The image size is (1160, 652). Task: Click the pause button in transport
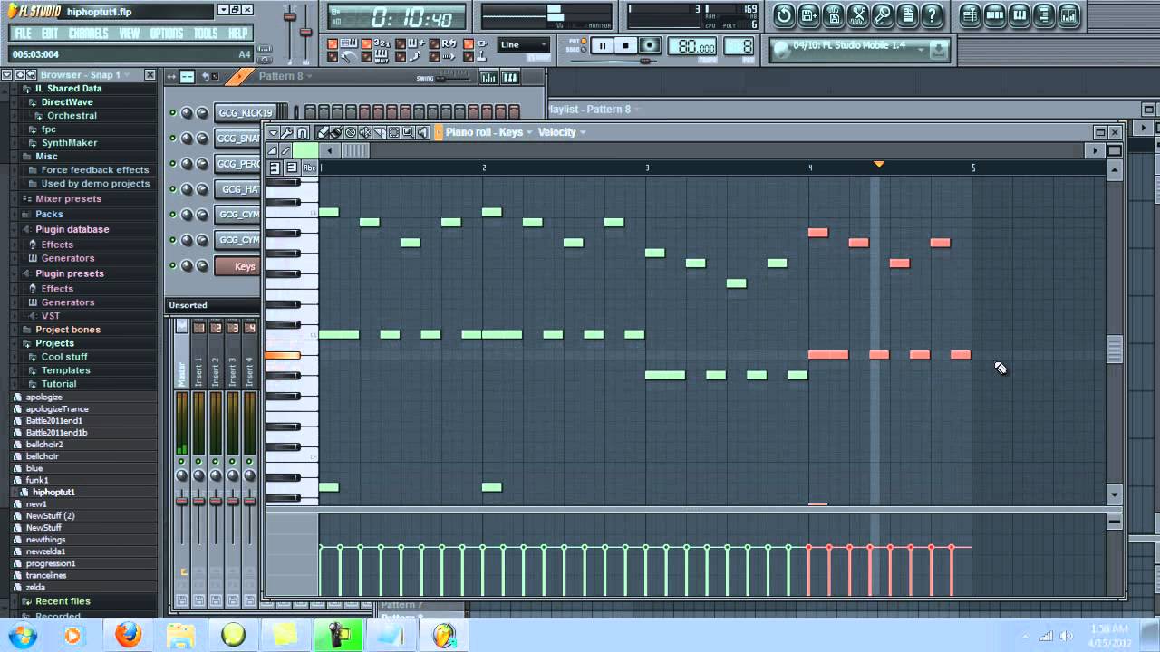603,45
